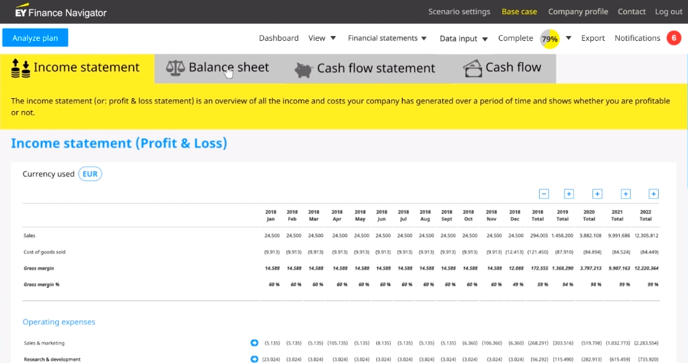688x363 pixels.
Task: Click the scales icon for Balance sheet
Action: 175,67
